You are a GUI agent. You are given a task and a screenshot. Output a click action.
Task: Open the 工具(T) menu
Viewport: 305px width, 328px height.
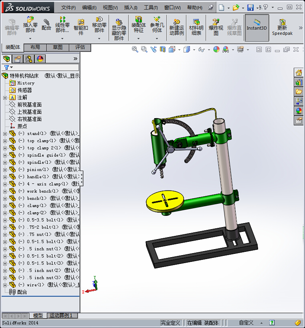click(151, 8)
